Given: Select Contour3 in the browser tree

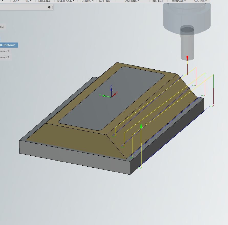Looking at the screenshot, I should [5, 57].
